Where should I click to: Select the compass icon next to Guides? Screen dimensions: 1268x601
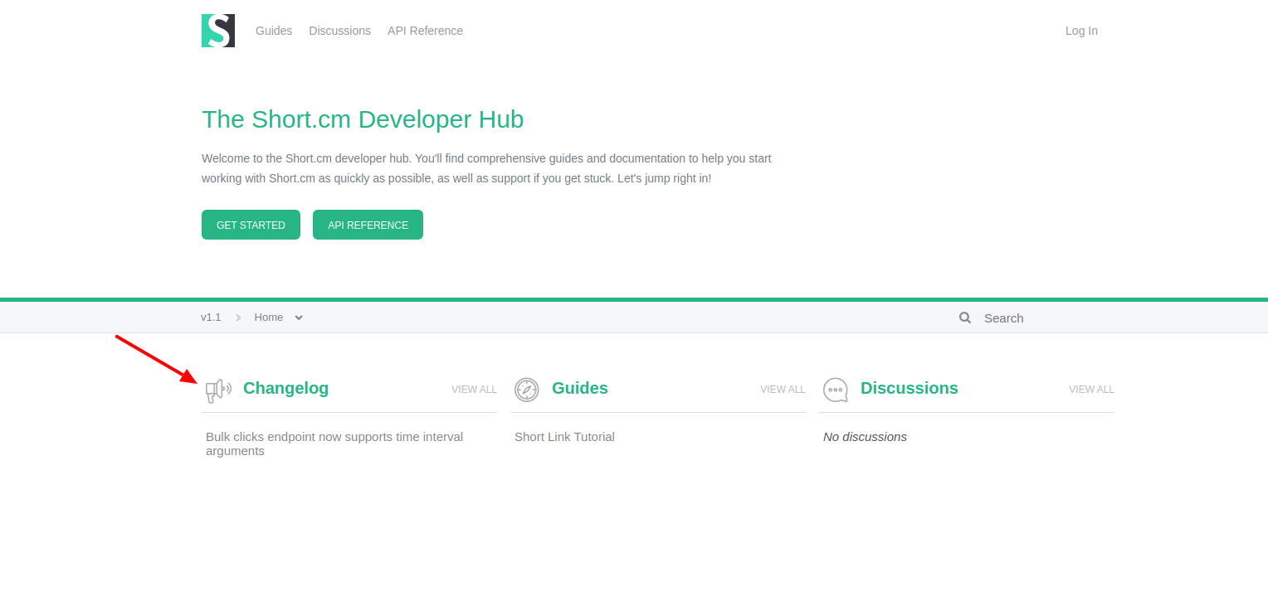pos(526,390)
